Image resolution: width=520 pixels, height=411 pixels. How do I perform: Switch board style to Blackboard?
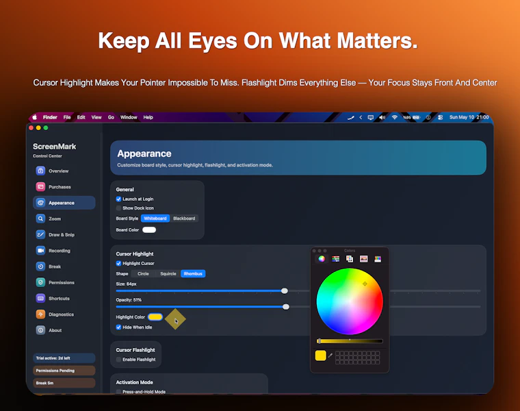[184, 218]
